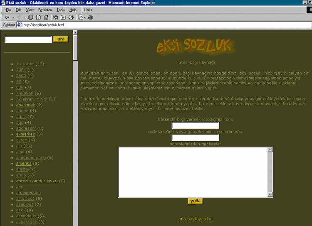Screen dimensions: 312x226
Task: Submit the form with 'yolla' button
Action: point(195,201)
